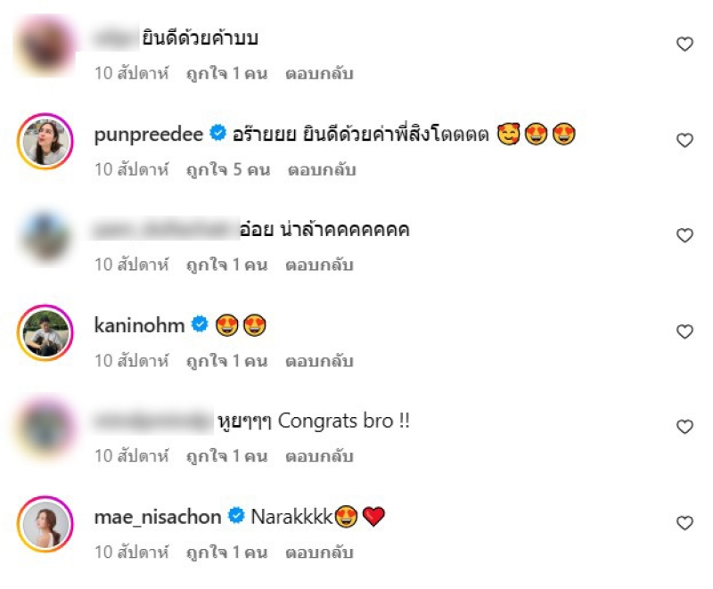Image resolution: width=713 pixels, height=589 pixels.
Task: Open punpreedee's profile picture
Action: click(x=45, y=141)
